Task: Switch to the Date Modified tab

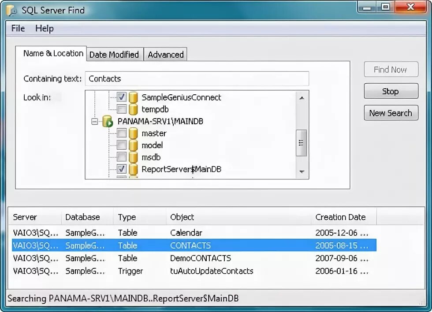Action: point(114,55)
